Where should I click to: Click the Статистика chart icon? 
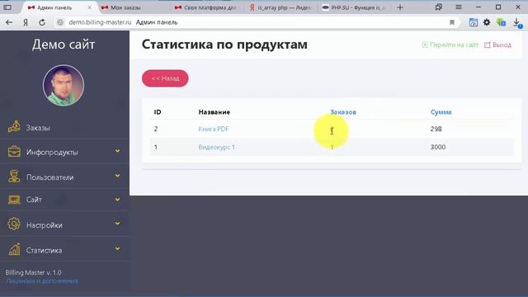click(x=14, y=249)
